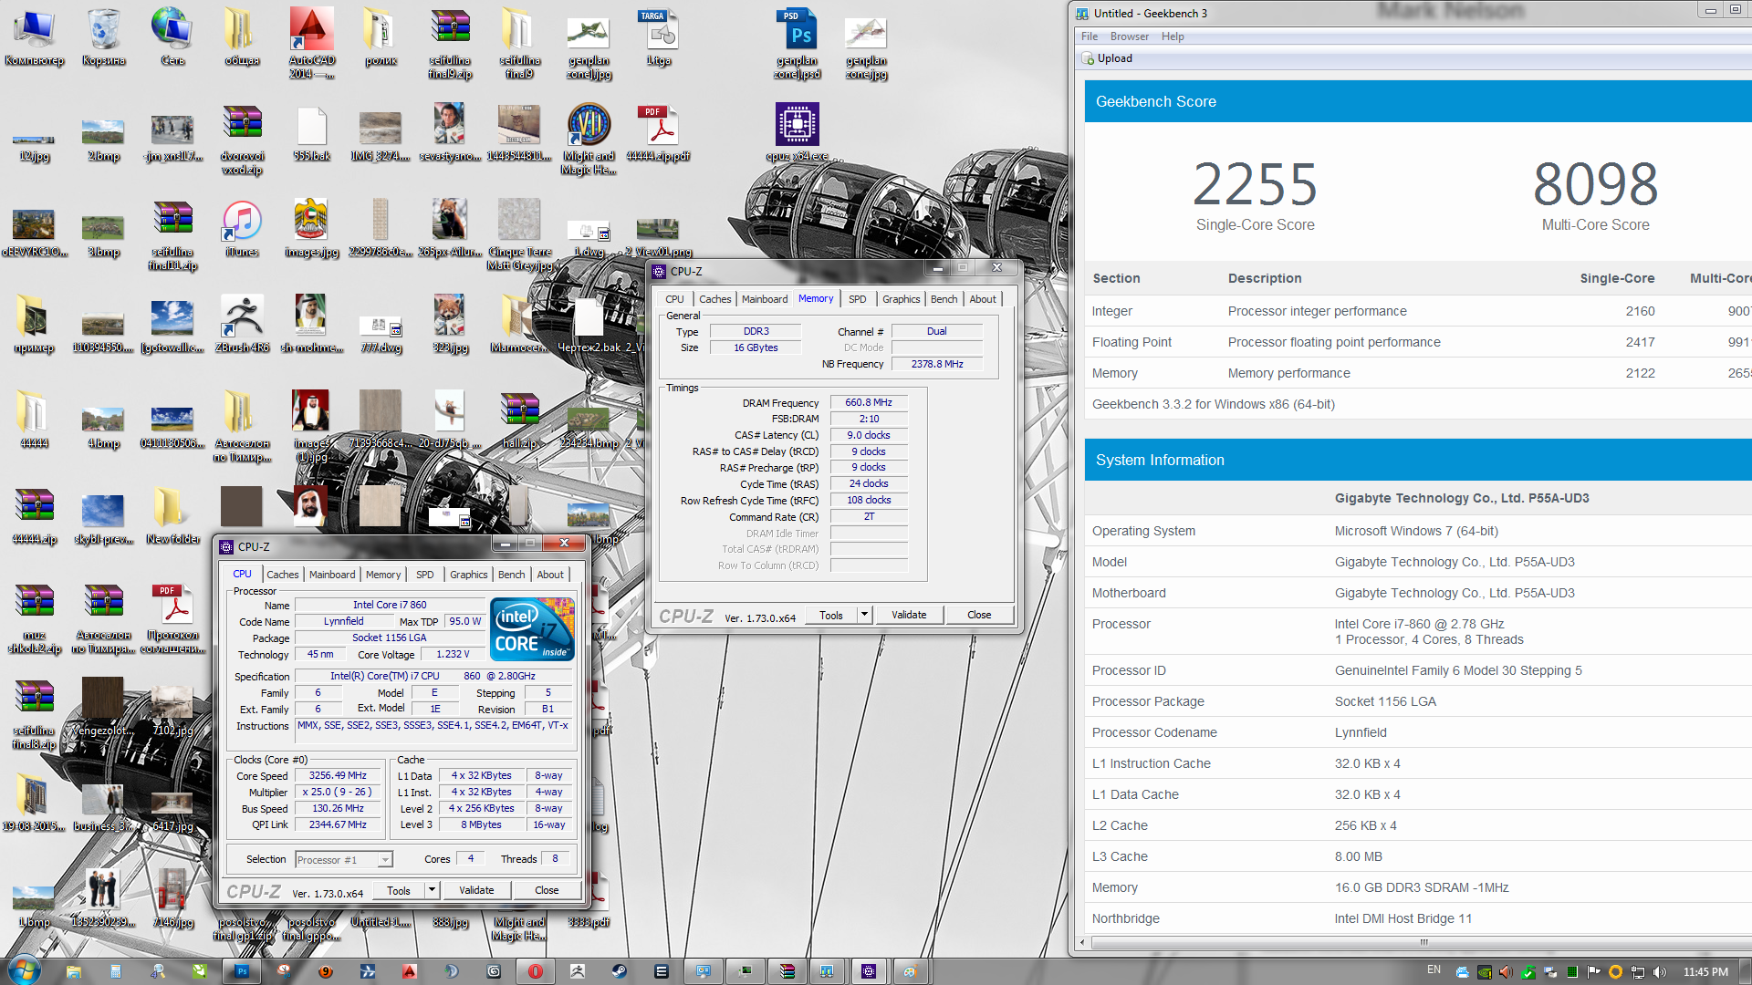Viewport: 1752px width, 985px height.
Task: Switch to Mainboard tab in lower CPU-Z window
Action: 332,575
